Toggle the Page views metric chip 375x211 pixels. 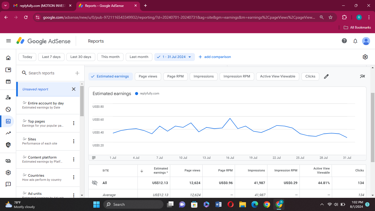click(x=148, y=76)
